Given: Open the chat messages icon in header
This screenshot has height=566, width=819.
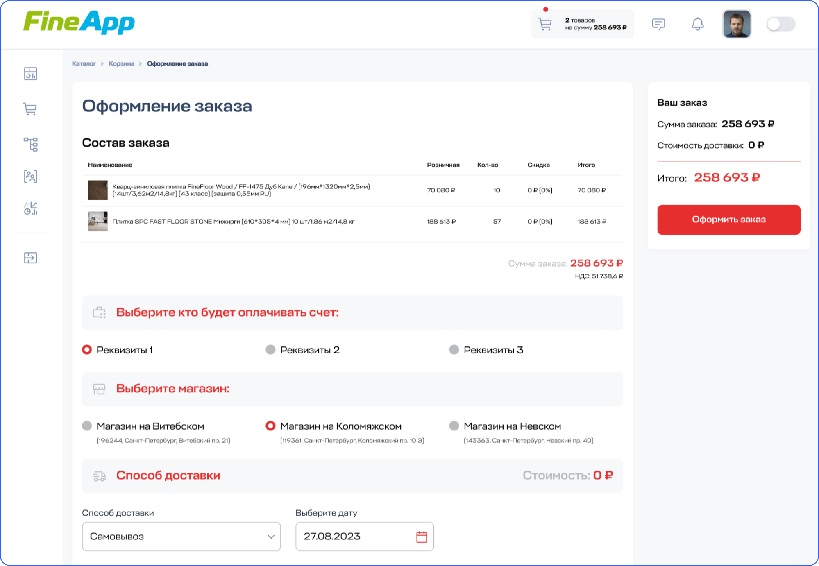Looking at the screenshot, I should pos(658,24).
